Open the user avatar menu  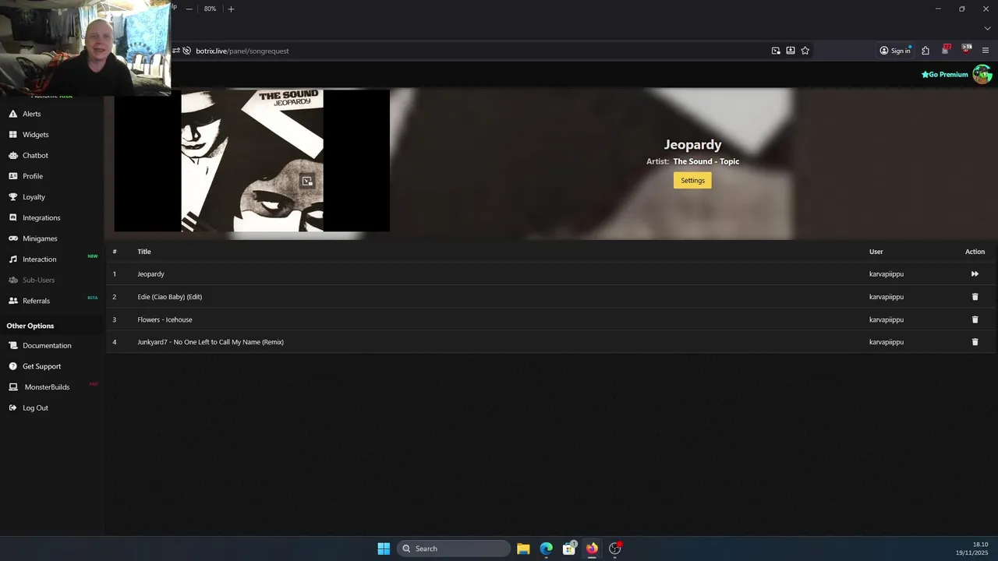(x=982, y=75)
